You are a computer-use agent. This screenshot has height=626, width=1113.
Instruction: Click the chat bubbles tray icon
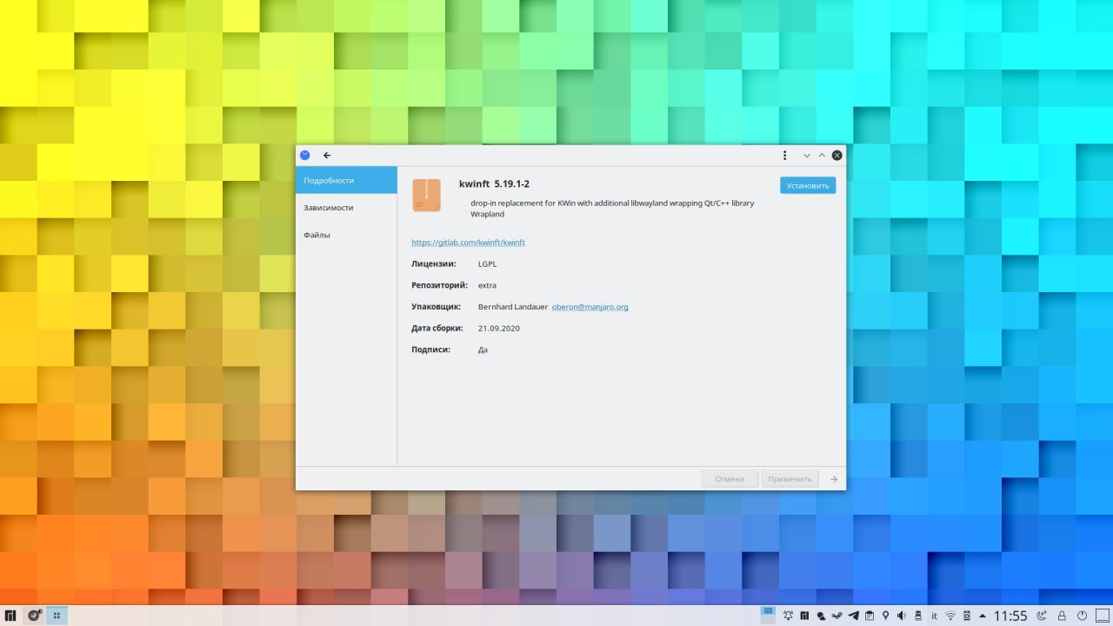tap(821, 616)
